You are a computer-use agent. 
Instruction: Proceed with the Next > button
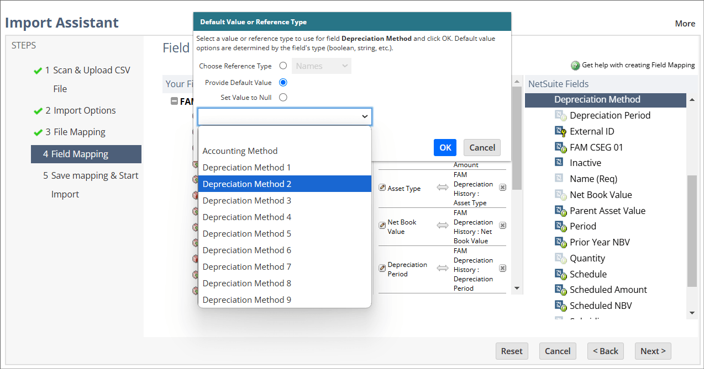pos(653,351)
